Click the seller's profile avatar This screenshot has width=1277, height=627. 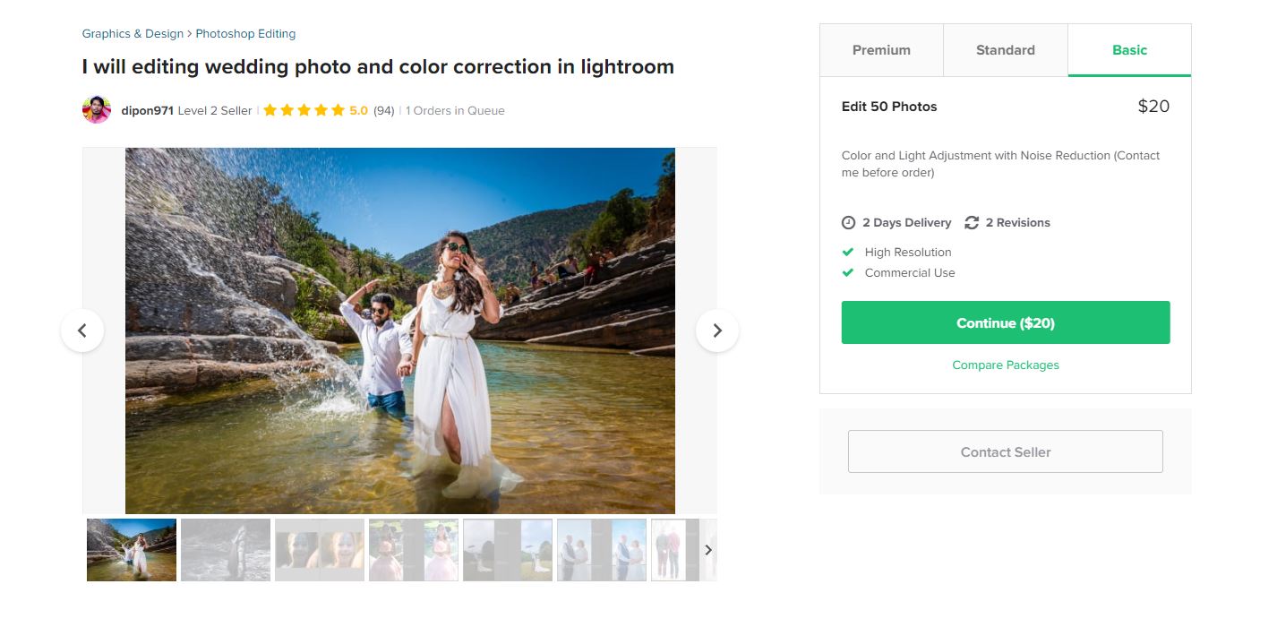[x=97, y=110]
